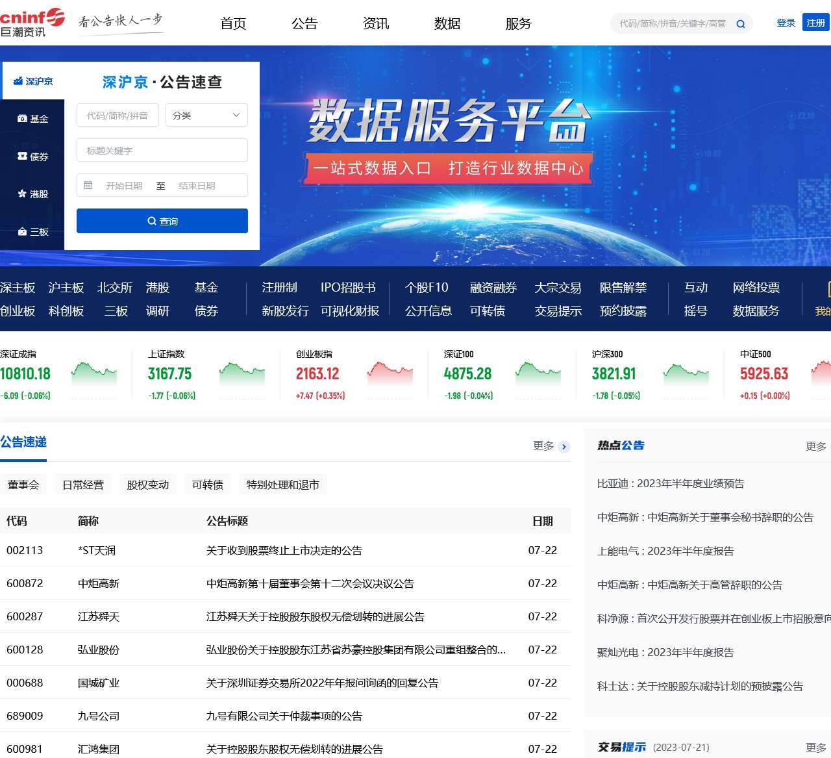Viewport: 831px width, 758px height.
Task: Focus the top 代码/简称/拼音/关键字/高管 search box
Action: pyautogui.click(x=673, y=24)
